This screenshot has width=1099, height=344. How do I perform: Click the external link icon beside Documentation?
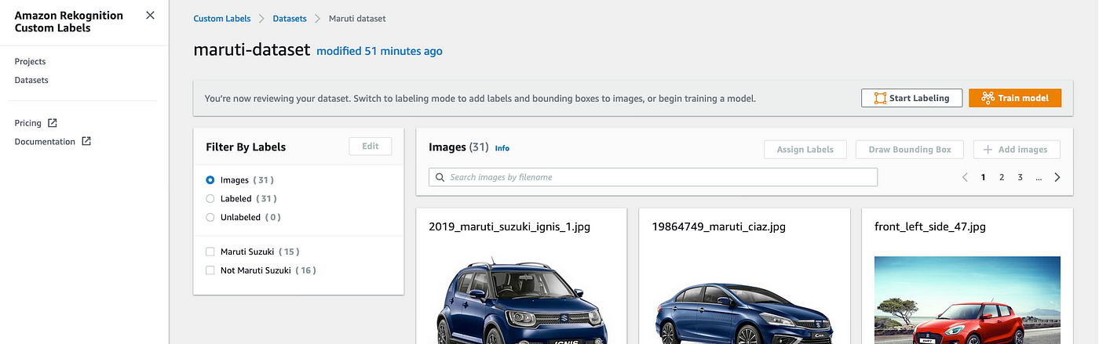click(86, 142)
